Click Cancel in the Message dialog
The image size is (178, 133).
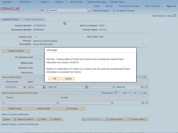click(x=68, y=78)
